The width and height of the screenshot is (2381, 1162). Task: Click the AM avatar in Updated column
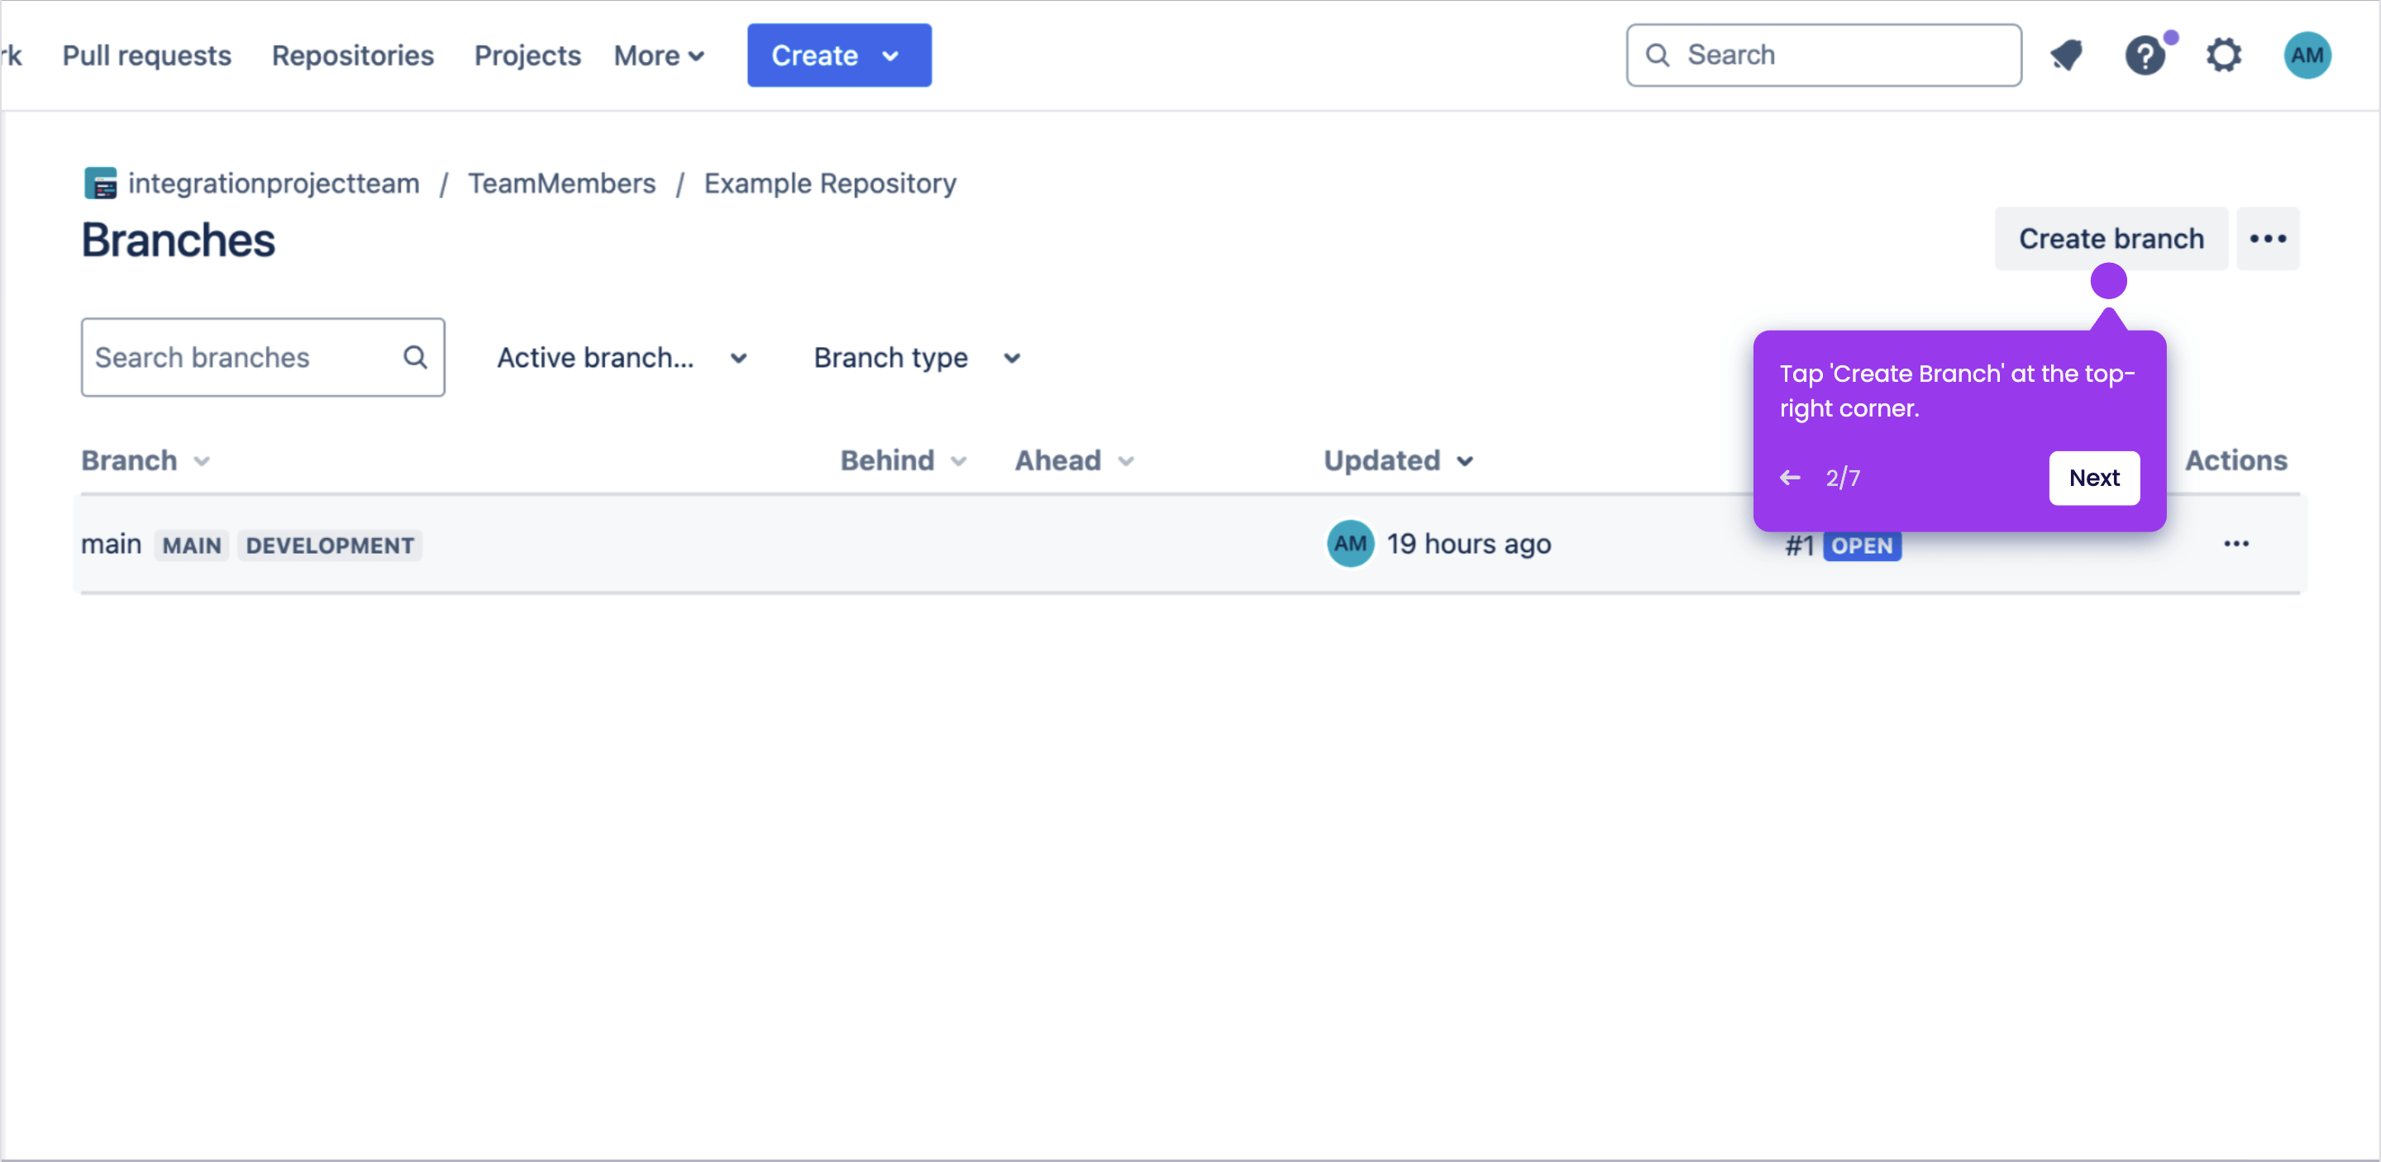(1350, 543)
